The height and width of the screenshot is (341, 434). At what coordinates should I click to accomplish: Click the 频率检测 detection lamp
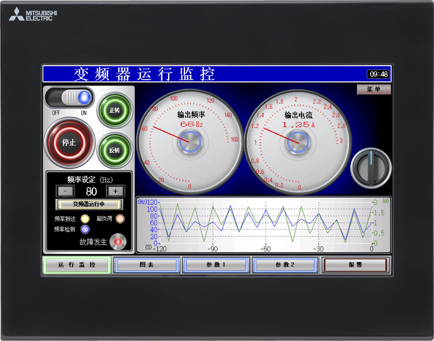click(x=86, y=229)
